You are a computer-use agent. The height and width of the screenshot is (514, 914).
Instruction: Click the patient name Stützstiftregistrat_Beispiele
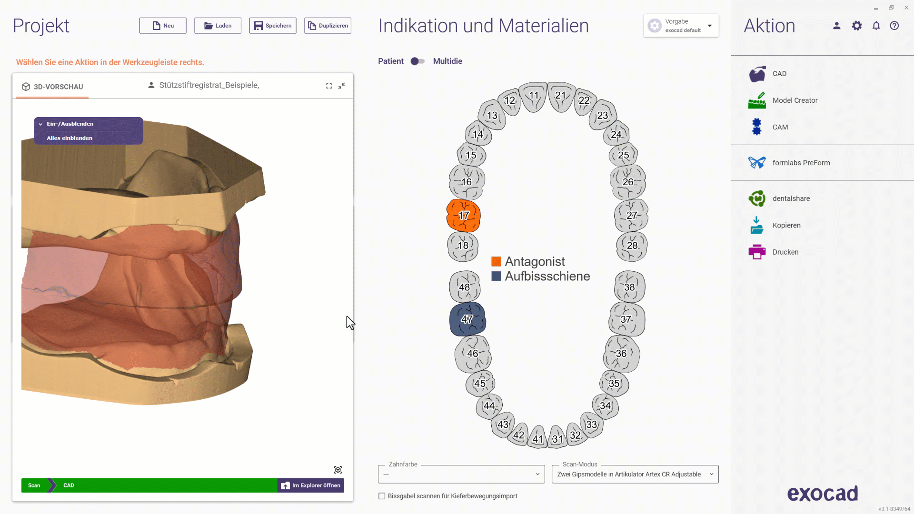point(209,85)
